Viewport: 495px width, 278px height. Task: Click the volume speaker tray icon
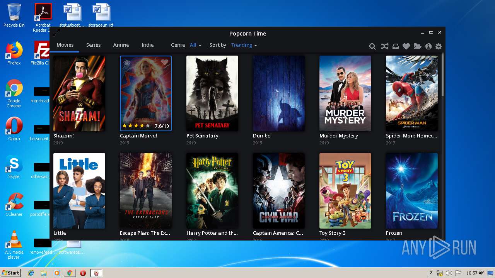[449, 273]
